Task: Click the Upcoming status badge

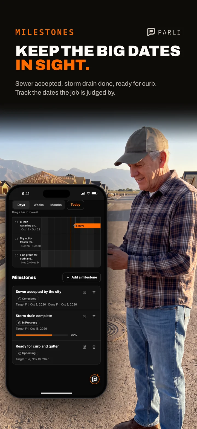Action: tap(27, 353)
